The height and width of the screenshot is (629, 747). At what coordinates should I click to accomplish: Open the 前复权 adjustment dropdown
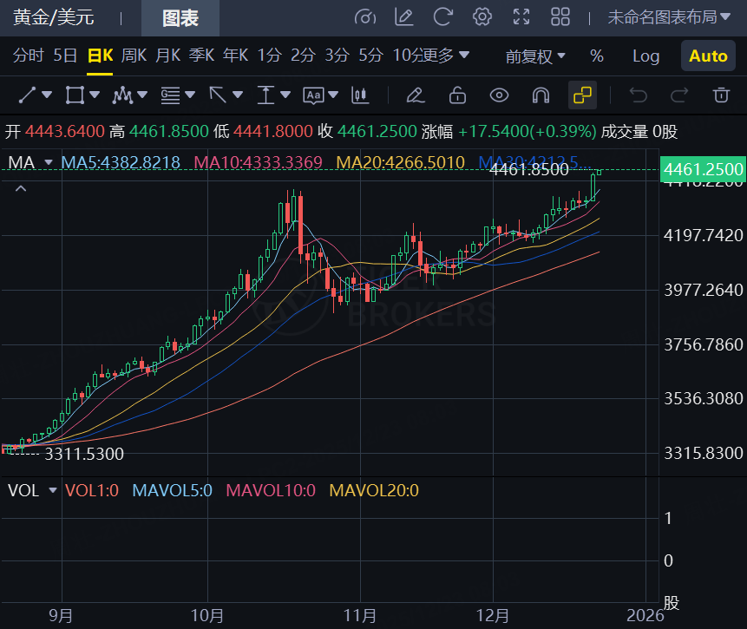click(535, 56)
